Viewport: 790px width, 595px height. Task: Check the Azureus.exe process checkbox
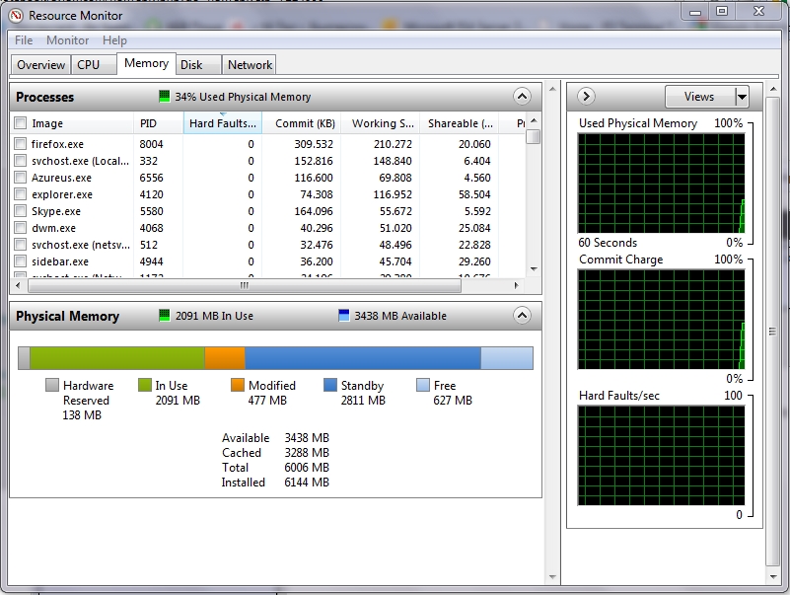point(20,178)
